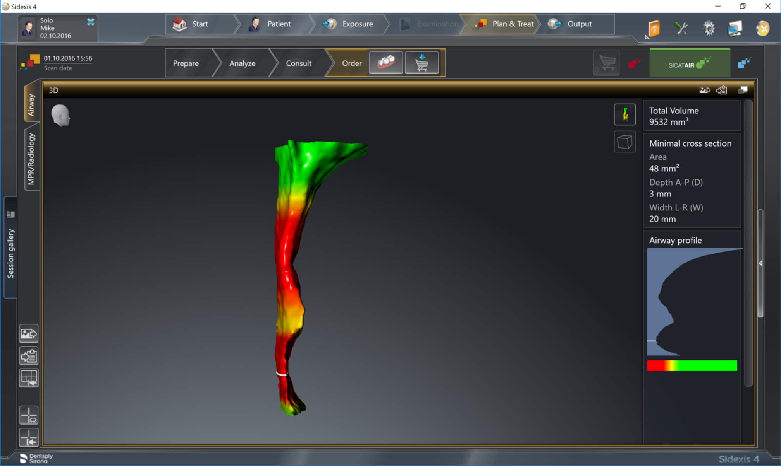Toggle the colored airway display mode

point(624,114)
